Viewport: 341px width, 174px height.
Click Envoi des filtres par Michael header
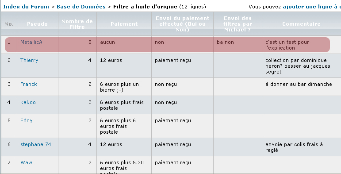click(x=238, y=24)
